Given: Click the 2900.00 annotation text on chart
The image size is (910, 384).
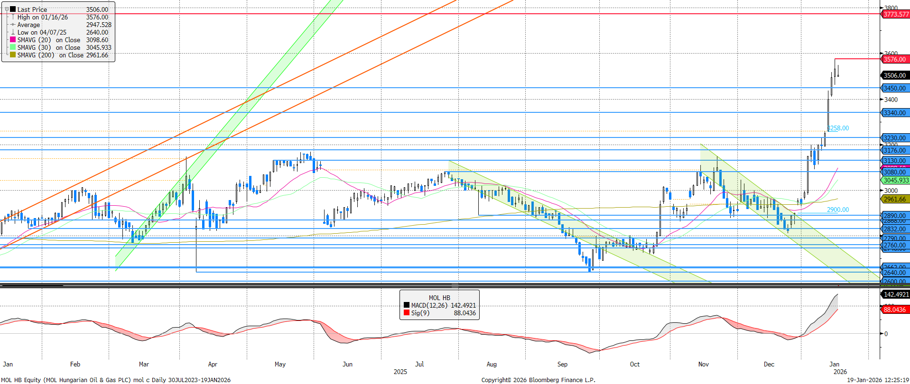Looking at the screenshot, I should [x=838, y=210].
